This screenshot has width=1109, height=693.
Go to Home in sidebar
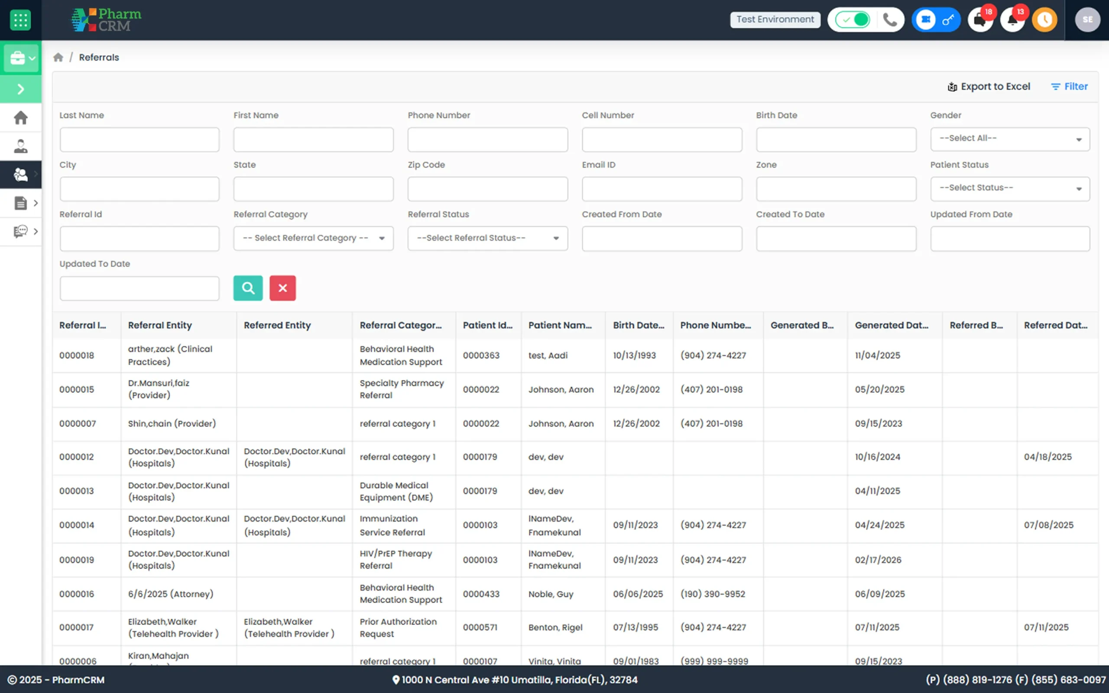click(x=21, y=118)
